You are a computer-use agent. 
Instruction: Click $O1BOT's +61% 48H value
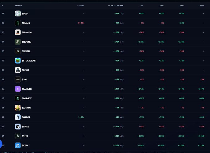[202, 117]
